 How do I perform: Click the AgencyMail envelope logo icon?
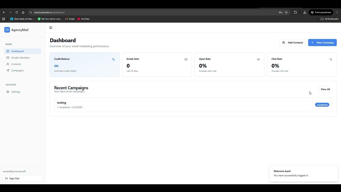coord(7,30)
